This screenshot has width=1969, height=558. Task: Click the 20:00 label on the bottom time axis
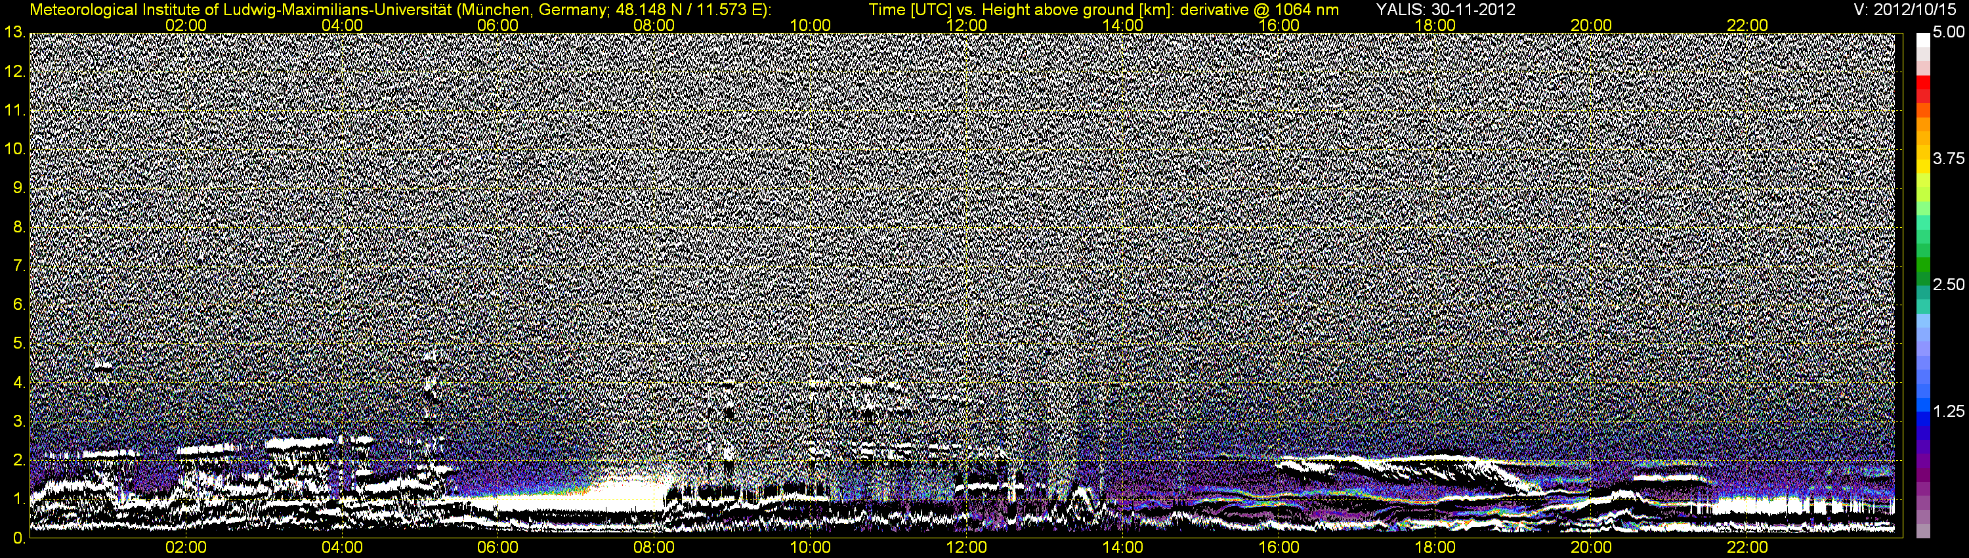(1592, 548)
